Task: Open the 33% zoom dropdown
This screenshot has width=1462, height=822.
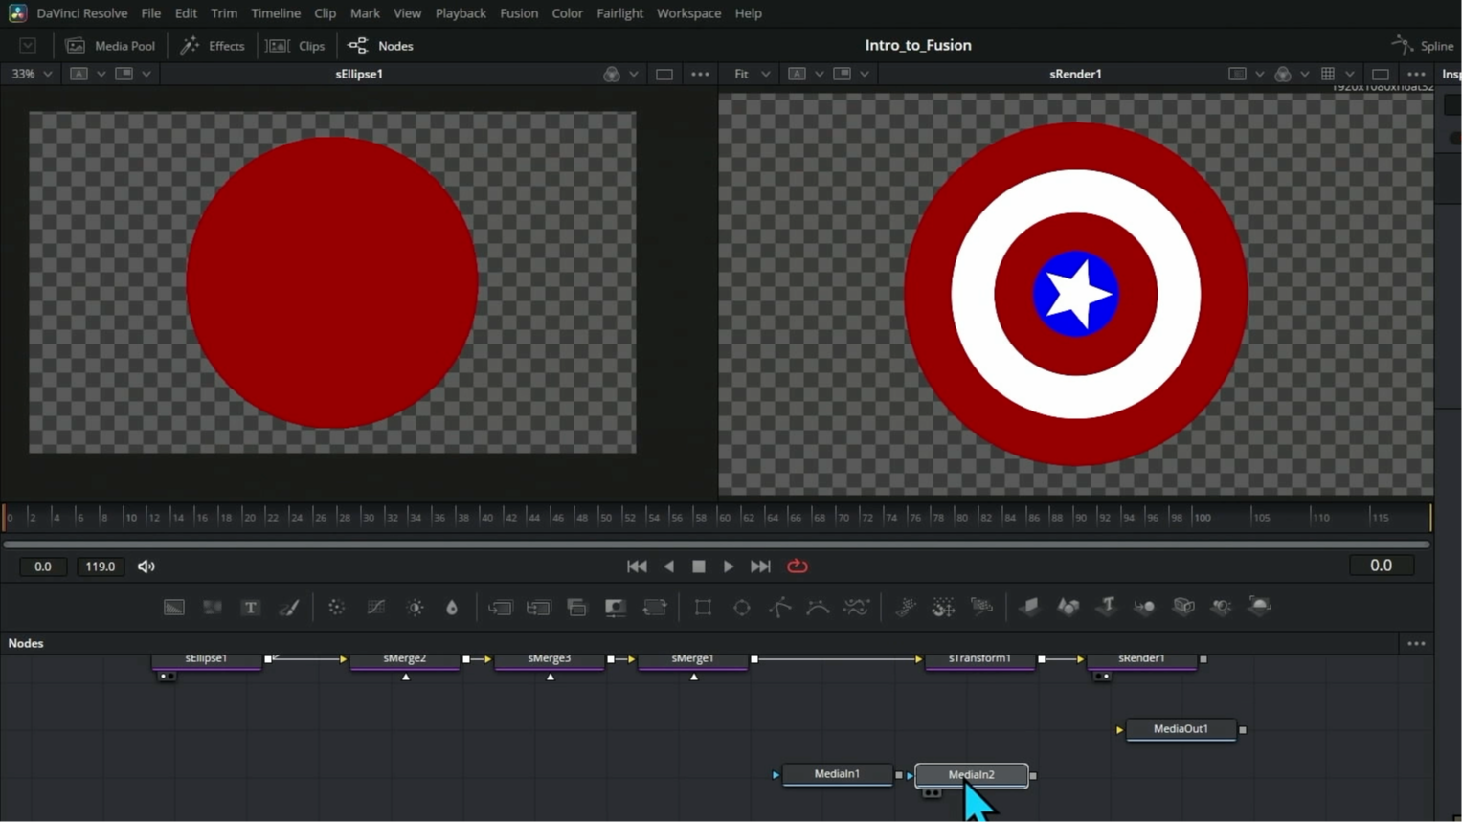Action: tap(32, 74)
